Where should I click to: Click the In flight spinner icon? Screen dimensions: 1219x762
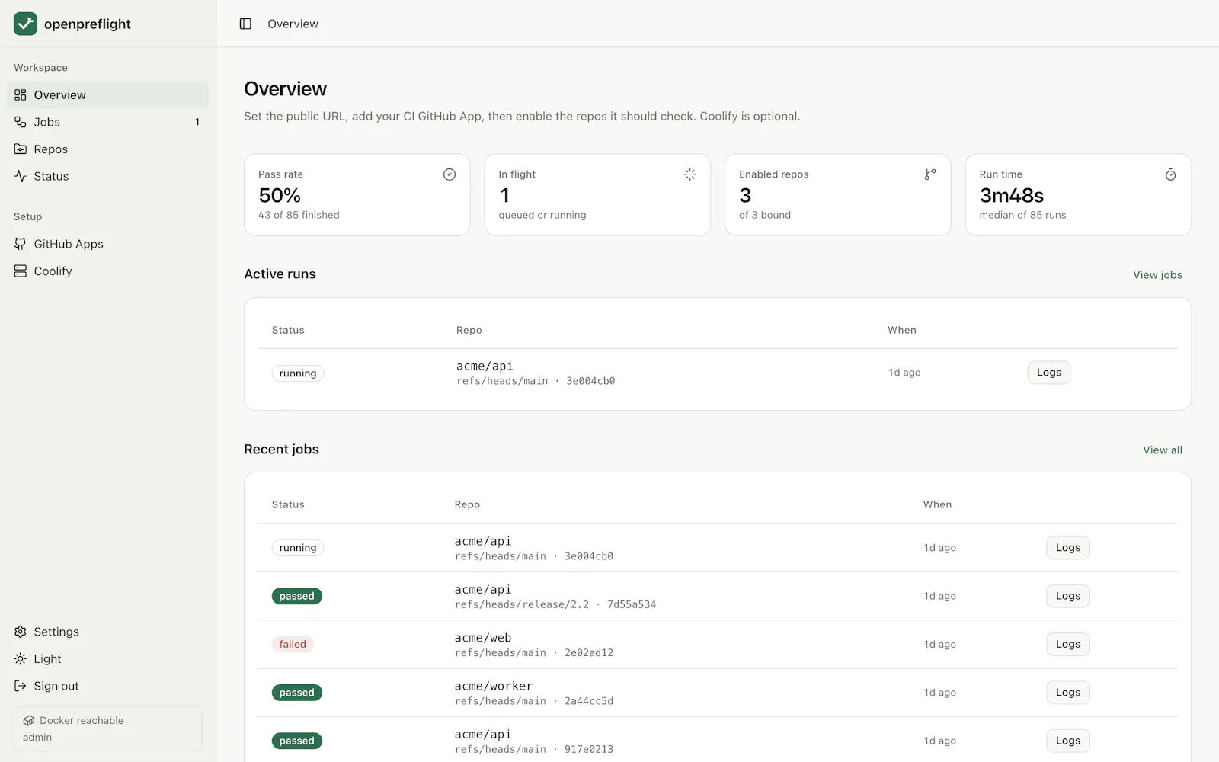click(x=689, y=174)
